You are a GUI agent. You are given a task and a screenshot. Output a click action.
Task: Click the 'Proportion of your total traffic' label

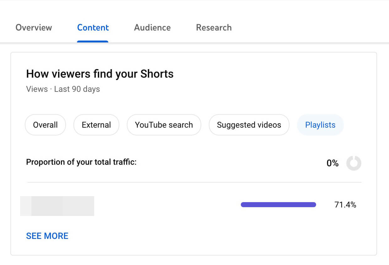(x=81, y=162)
